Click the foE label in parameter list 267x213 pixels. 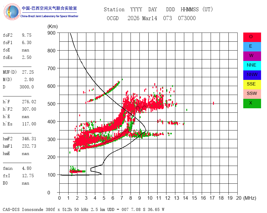(7, 50)
